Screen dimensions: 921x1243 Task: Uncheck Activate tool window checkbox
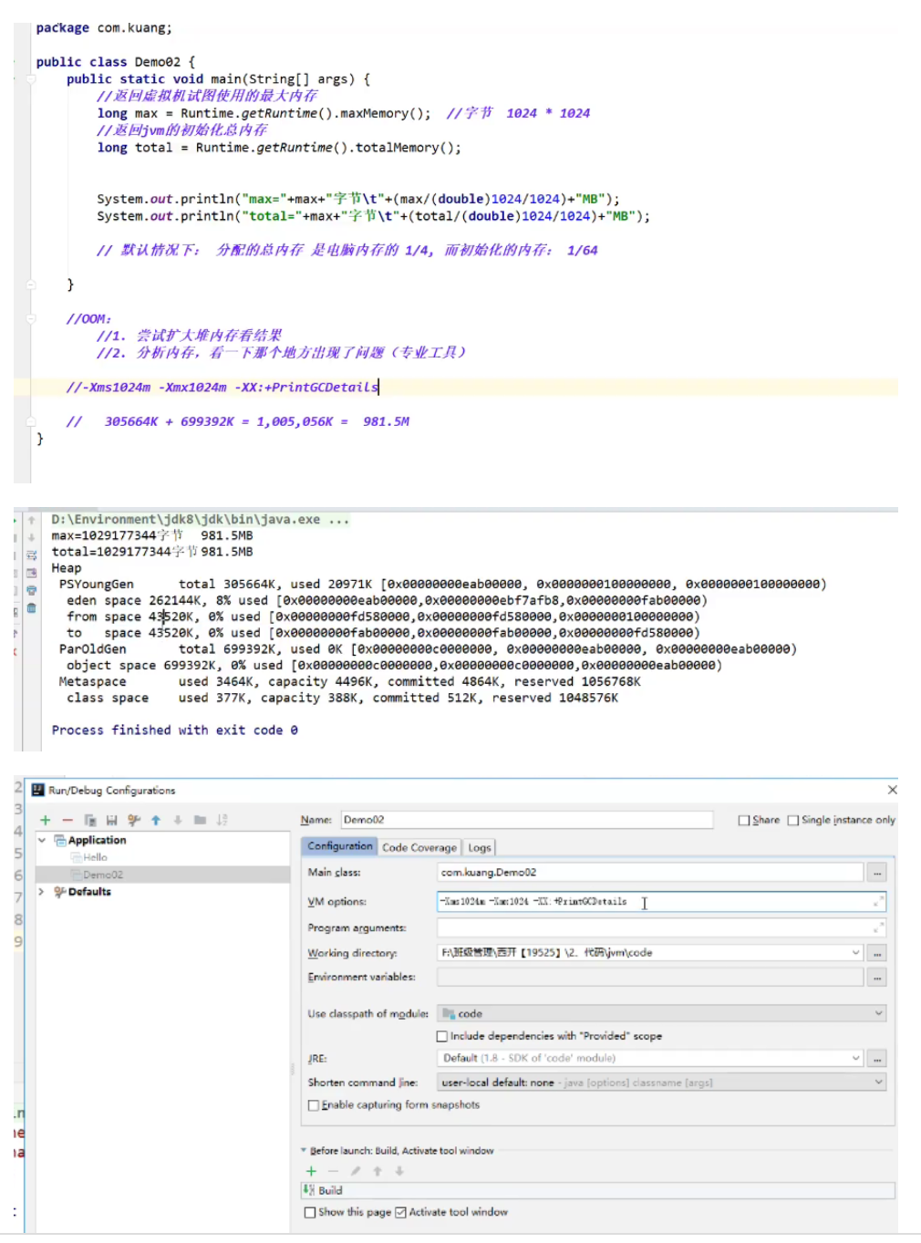coord(400,1213)
